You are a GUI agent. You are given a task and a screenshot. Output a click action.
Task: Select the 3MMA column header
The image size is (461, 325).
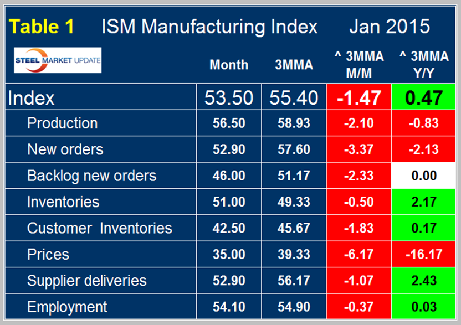[x=294, y=65]
